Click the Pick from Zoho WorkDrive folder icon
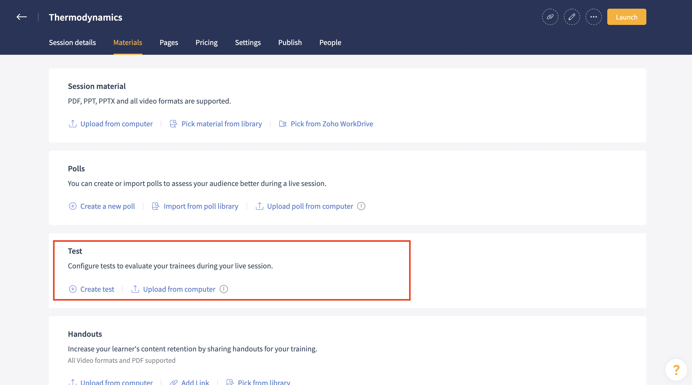This screenshot has height=385, width=692. (x=283, y=124)
